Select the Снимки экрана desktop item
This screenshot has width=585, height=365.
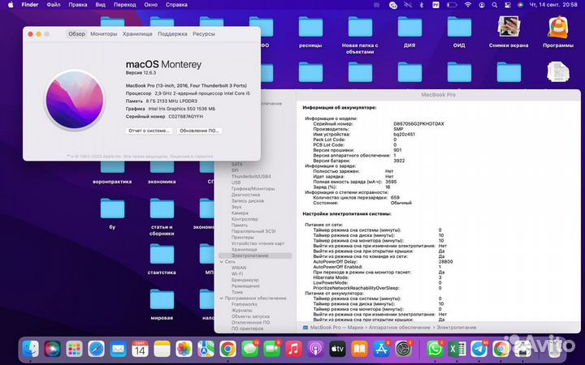(x=509, y=32)
